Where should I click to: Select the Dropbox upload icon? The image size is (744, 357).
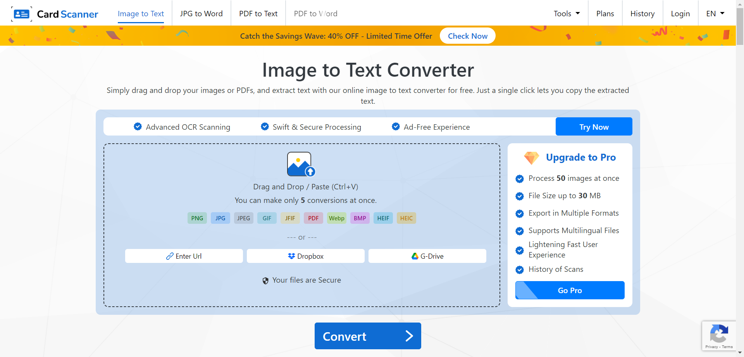coord(291,256)
